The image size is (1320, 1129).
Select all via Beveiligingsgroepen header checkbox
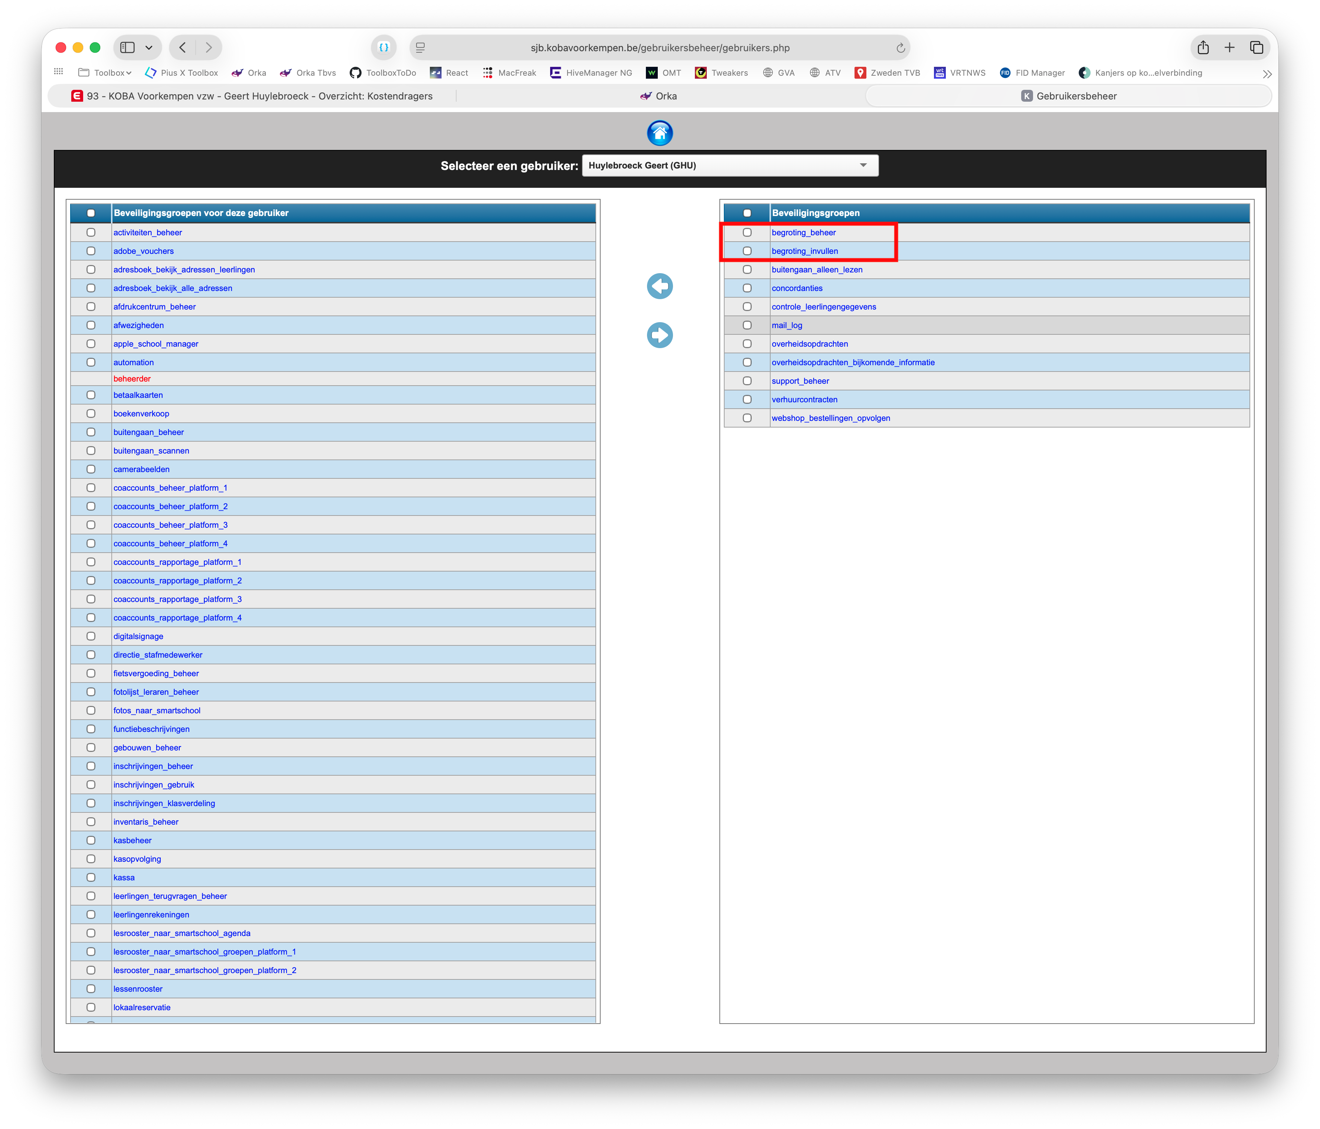(x=747, y=213)
